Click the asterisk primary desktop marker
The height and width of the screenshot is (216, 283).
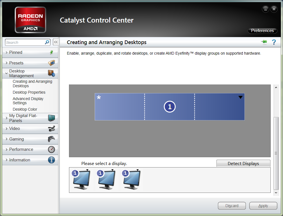99,98
